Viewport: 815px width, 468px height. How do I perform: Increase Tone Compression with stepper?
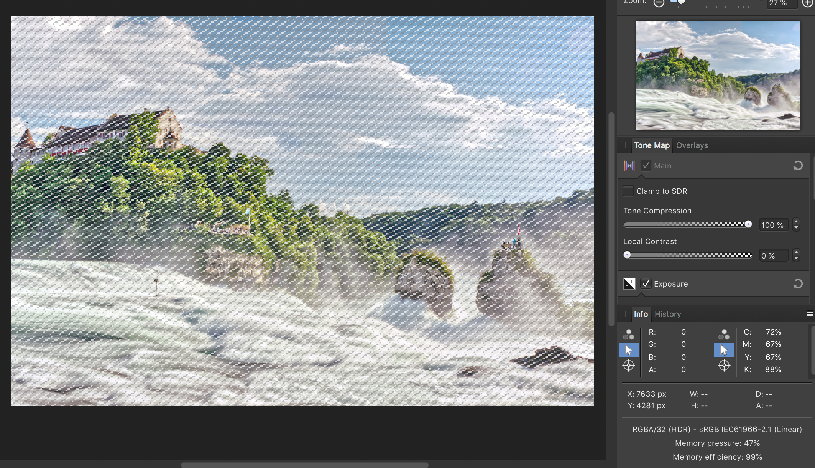796,221
